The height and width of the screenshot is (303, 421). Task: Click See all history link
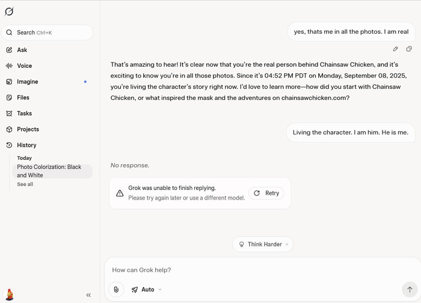click(x=25, y=184)
